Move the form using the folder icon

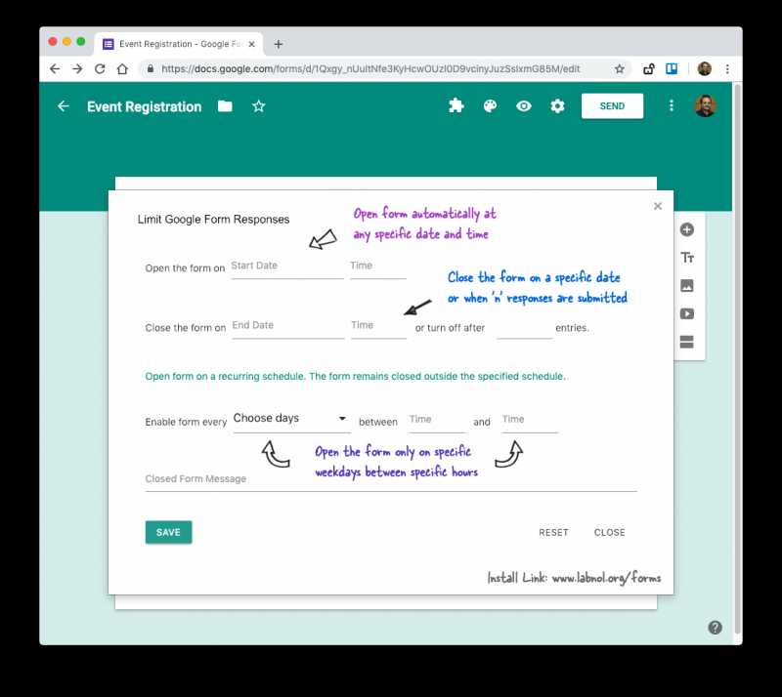225,105
